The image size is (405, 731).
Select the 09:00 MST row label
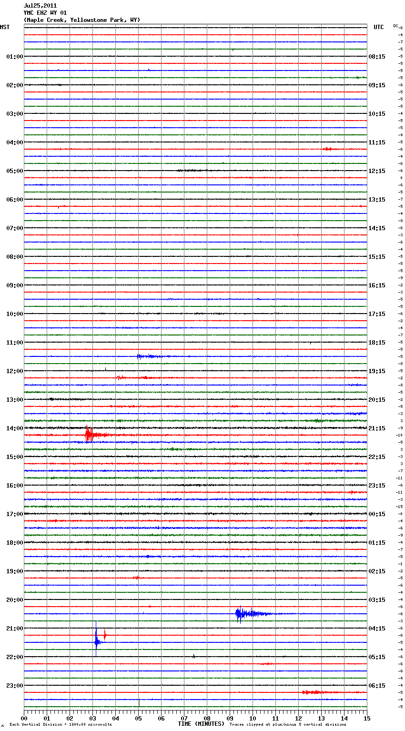click(x=14, y=285)
